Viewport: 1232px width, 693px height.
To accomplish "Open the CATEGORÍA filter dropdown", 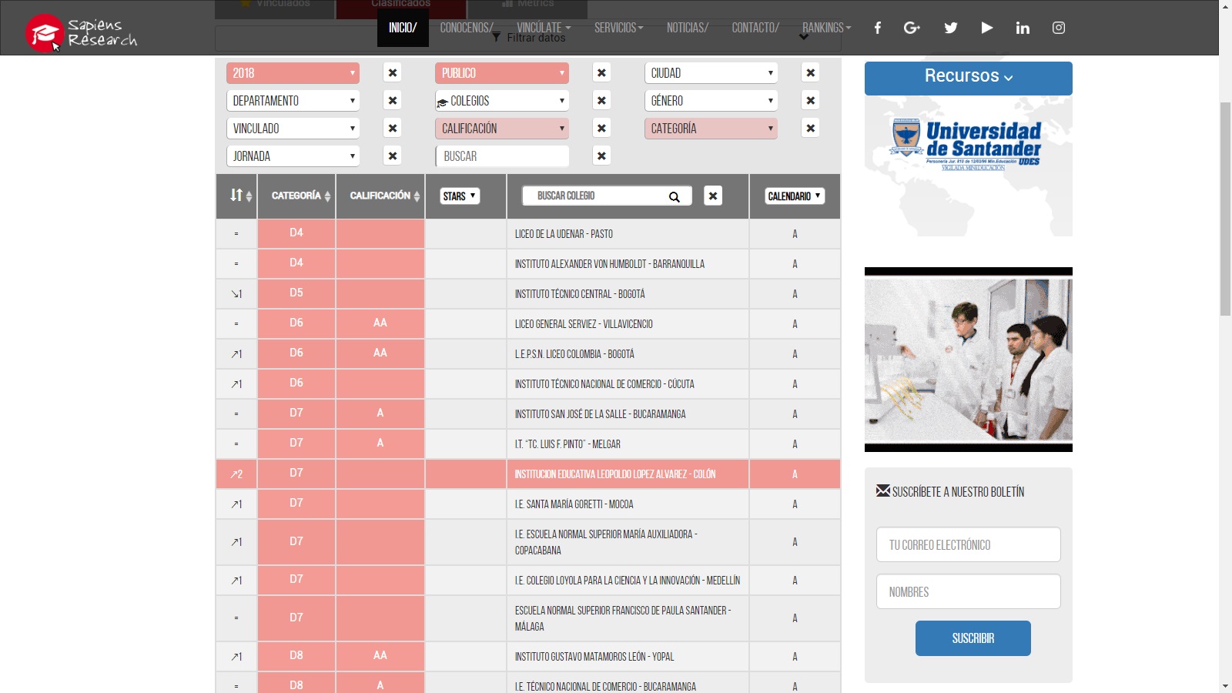I will coord(711,129).
